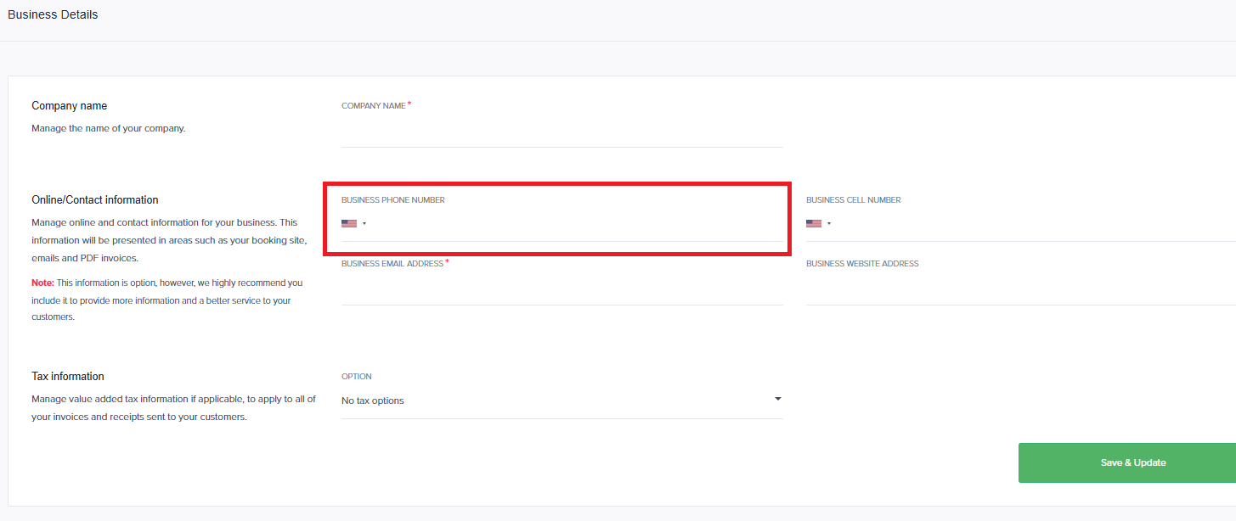The width and height of the screenshot is (1236, 521).
Task: Click the Tax information section heading
Action: point(68,376)
